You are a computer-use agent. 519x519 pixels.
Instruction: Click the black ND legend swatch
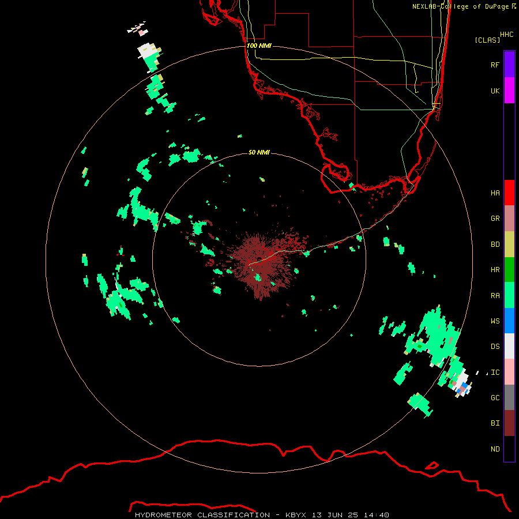pyautogui.click(x=509, y=449)
